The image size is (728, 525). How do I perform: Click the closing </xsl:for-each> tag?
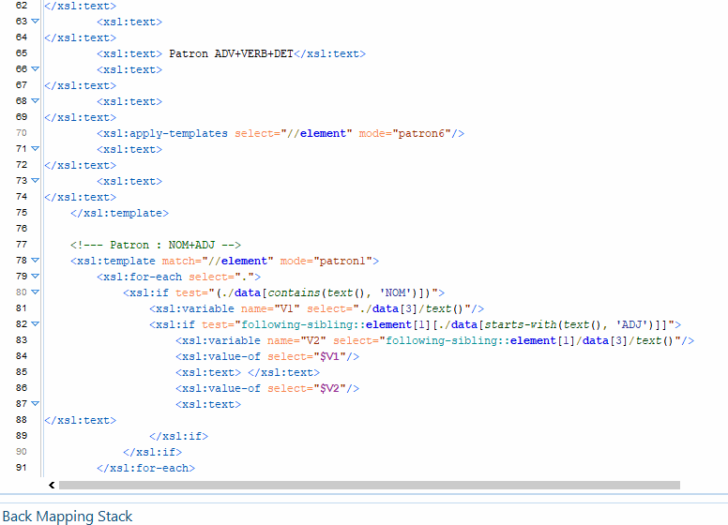click(145, 469)
